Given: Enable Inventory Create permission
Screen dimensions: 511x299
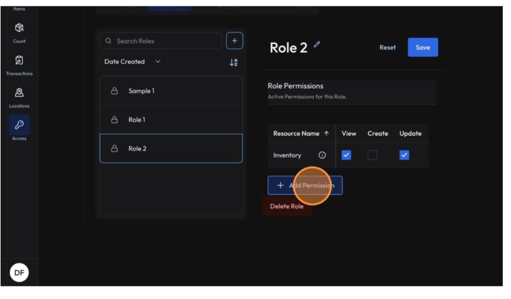Looking at the screenshot, I should point(372,155).
